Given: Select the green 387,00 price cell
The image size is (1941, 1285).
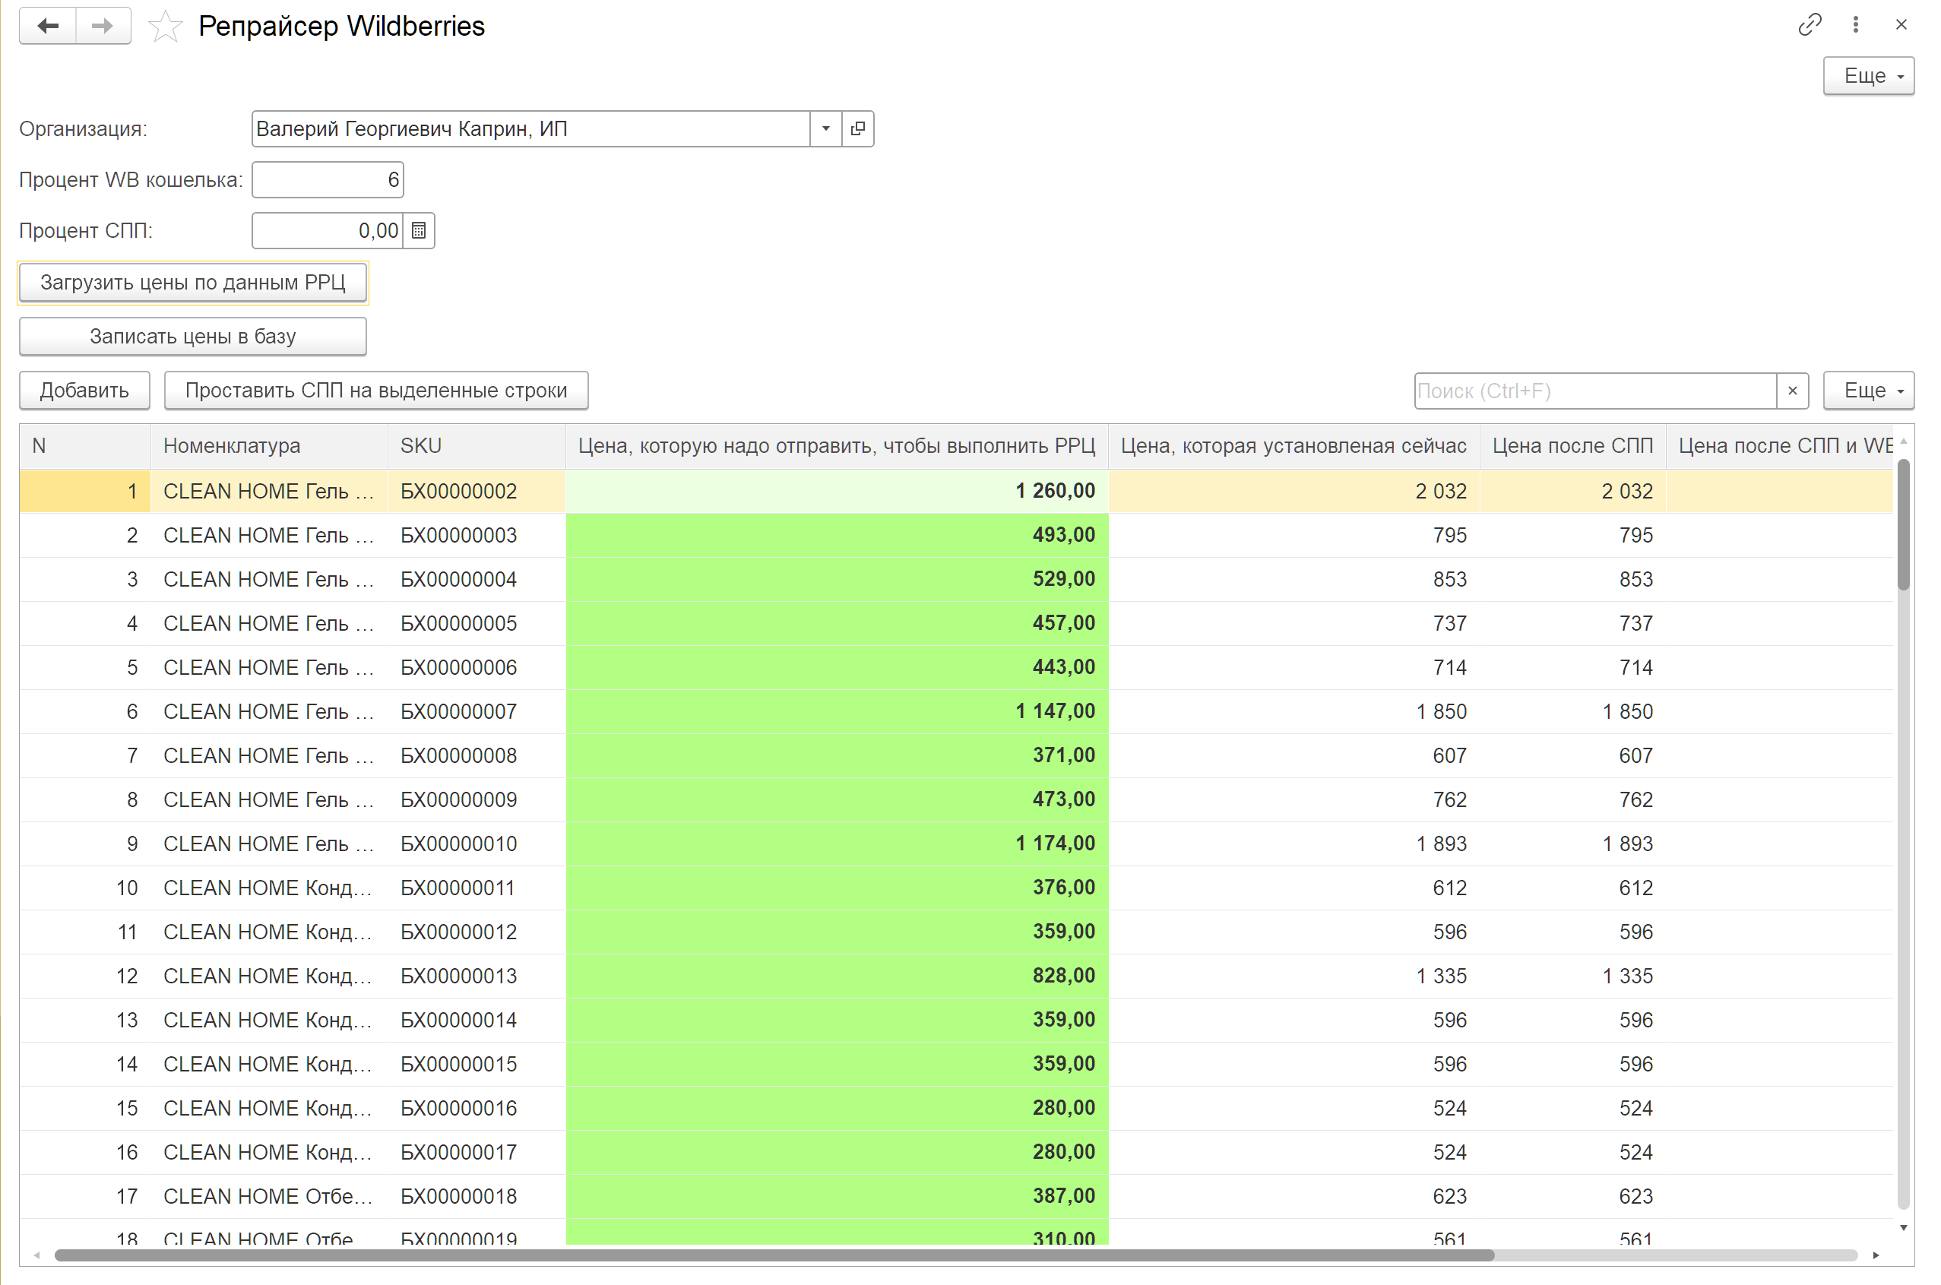Looking at the screenshot, I should [x=837, y=1197].
